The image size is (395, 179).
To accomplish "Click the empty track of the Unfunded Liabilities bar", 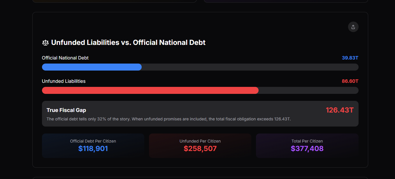I will pos(308,90).
